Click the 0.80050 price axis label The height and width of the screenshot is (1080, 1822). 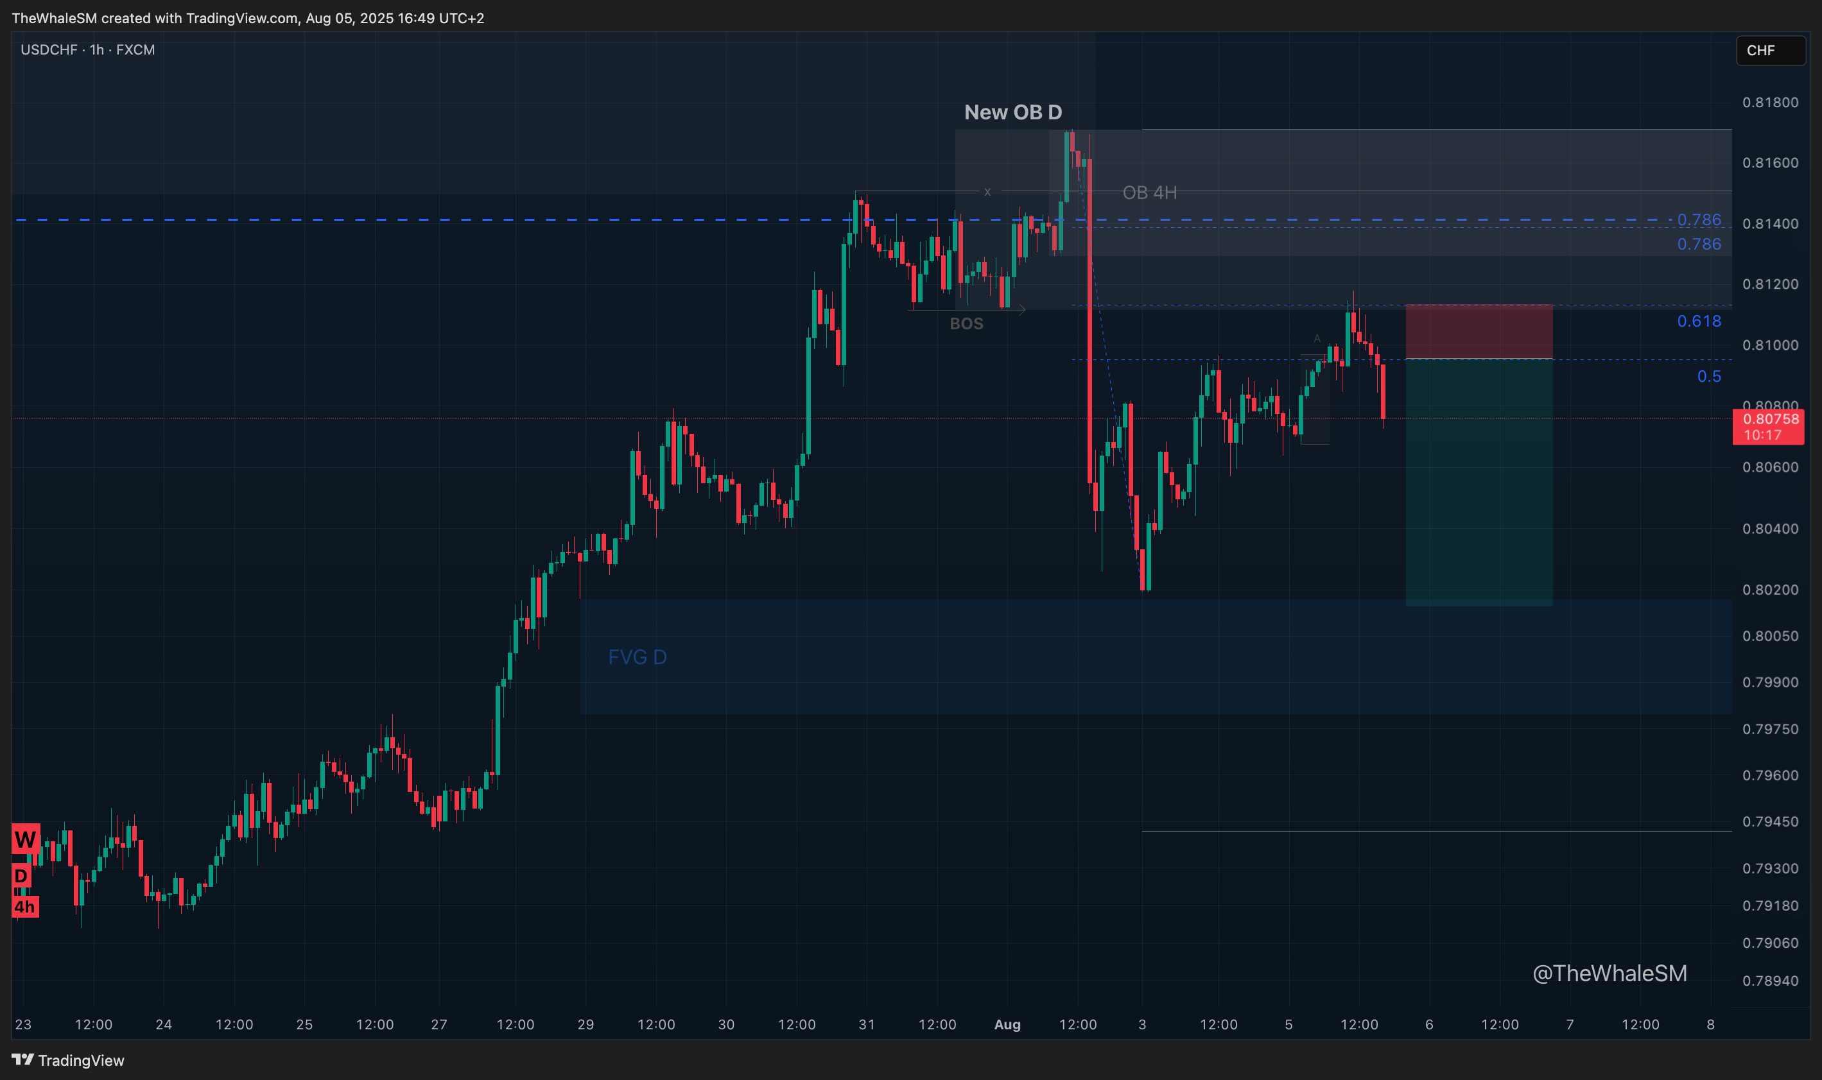(x=1769, y=635)
